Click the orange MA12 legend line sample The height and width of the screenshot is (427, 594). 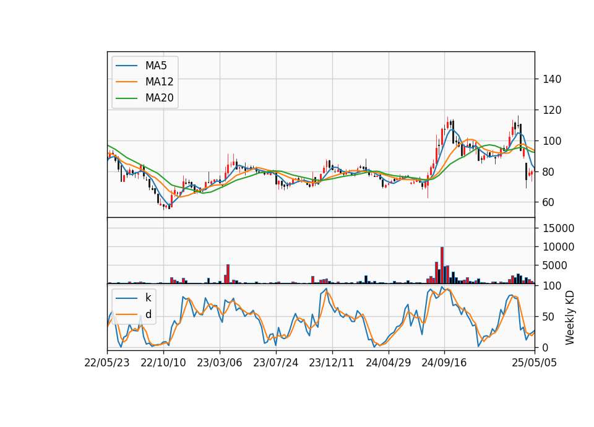point(126,82)
